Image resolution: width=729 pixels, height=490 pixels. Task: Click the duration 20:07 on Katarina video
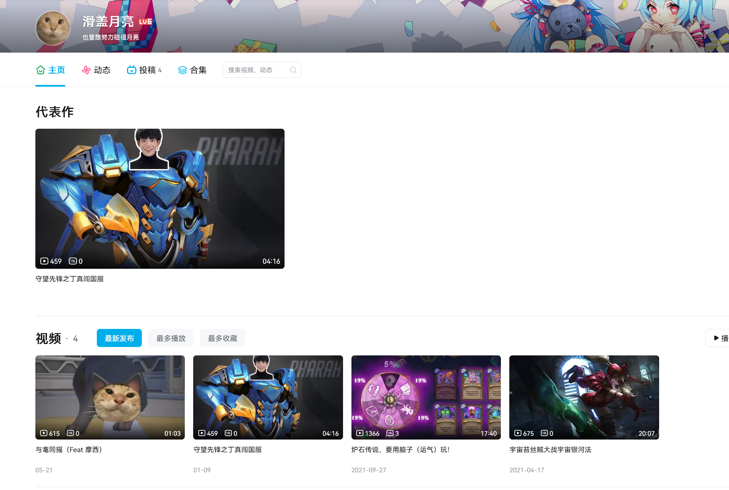(x=647, y=433)
